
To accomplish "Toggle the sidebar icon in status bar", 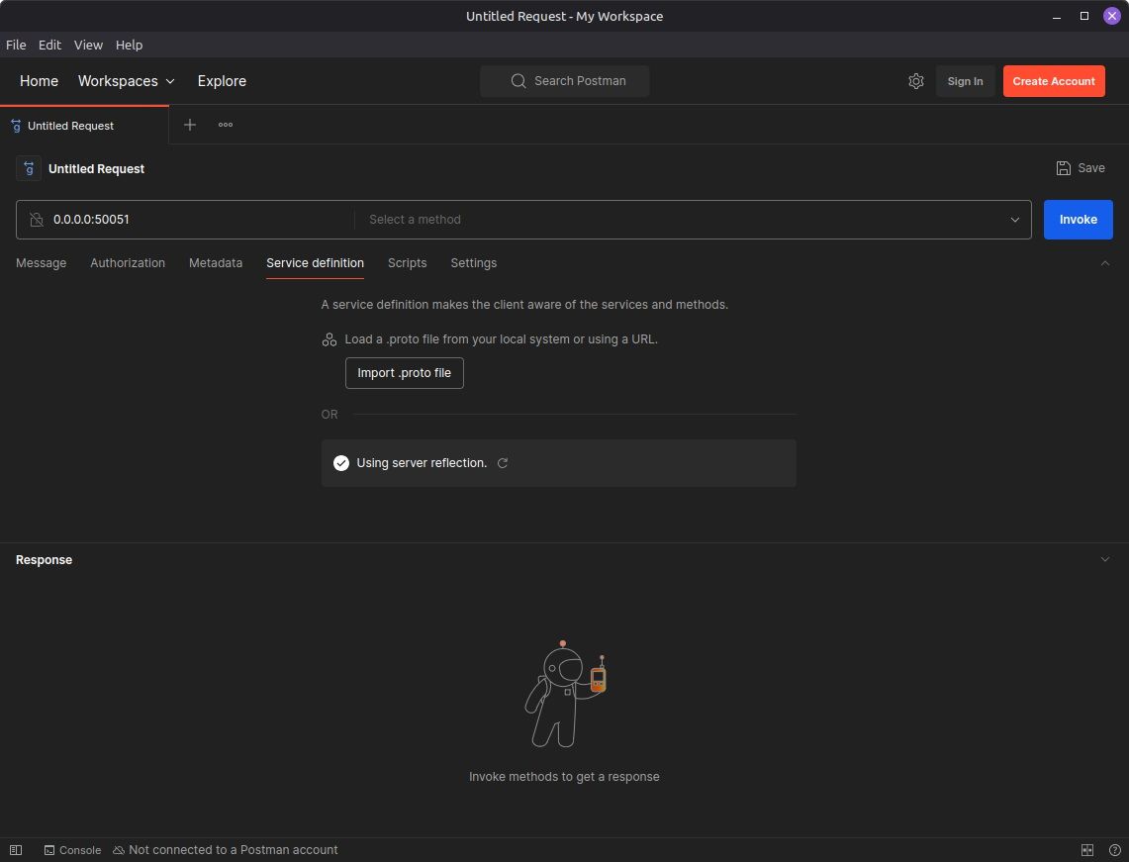I will [x=16, y=850].
